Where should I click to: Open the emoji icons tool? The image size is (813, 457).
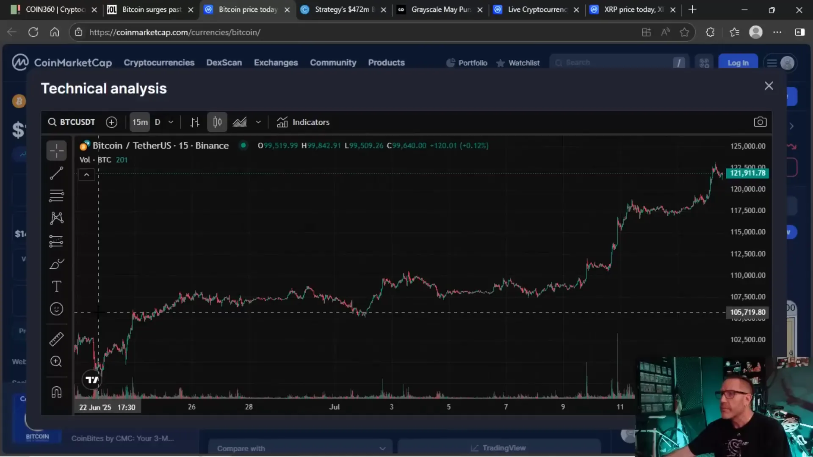(x=56, y=309)
